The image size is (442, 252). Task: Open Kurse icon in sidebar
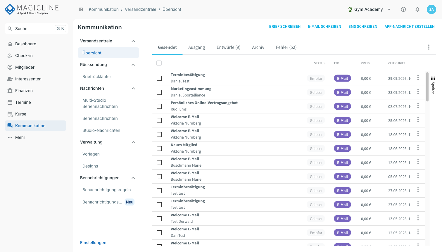click(x=10, y=114)
